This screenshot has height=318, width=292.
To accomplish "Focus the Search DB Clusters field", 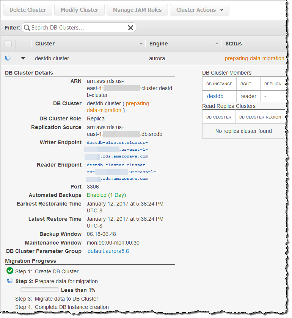I will (x=78, y=28).
